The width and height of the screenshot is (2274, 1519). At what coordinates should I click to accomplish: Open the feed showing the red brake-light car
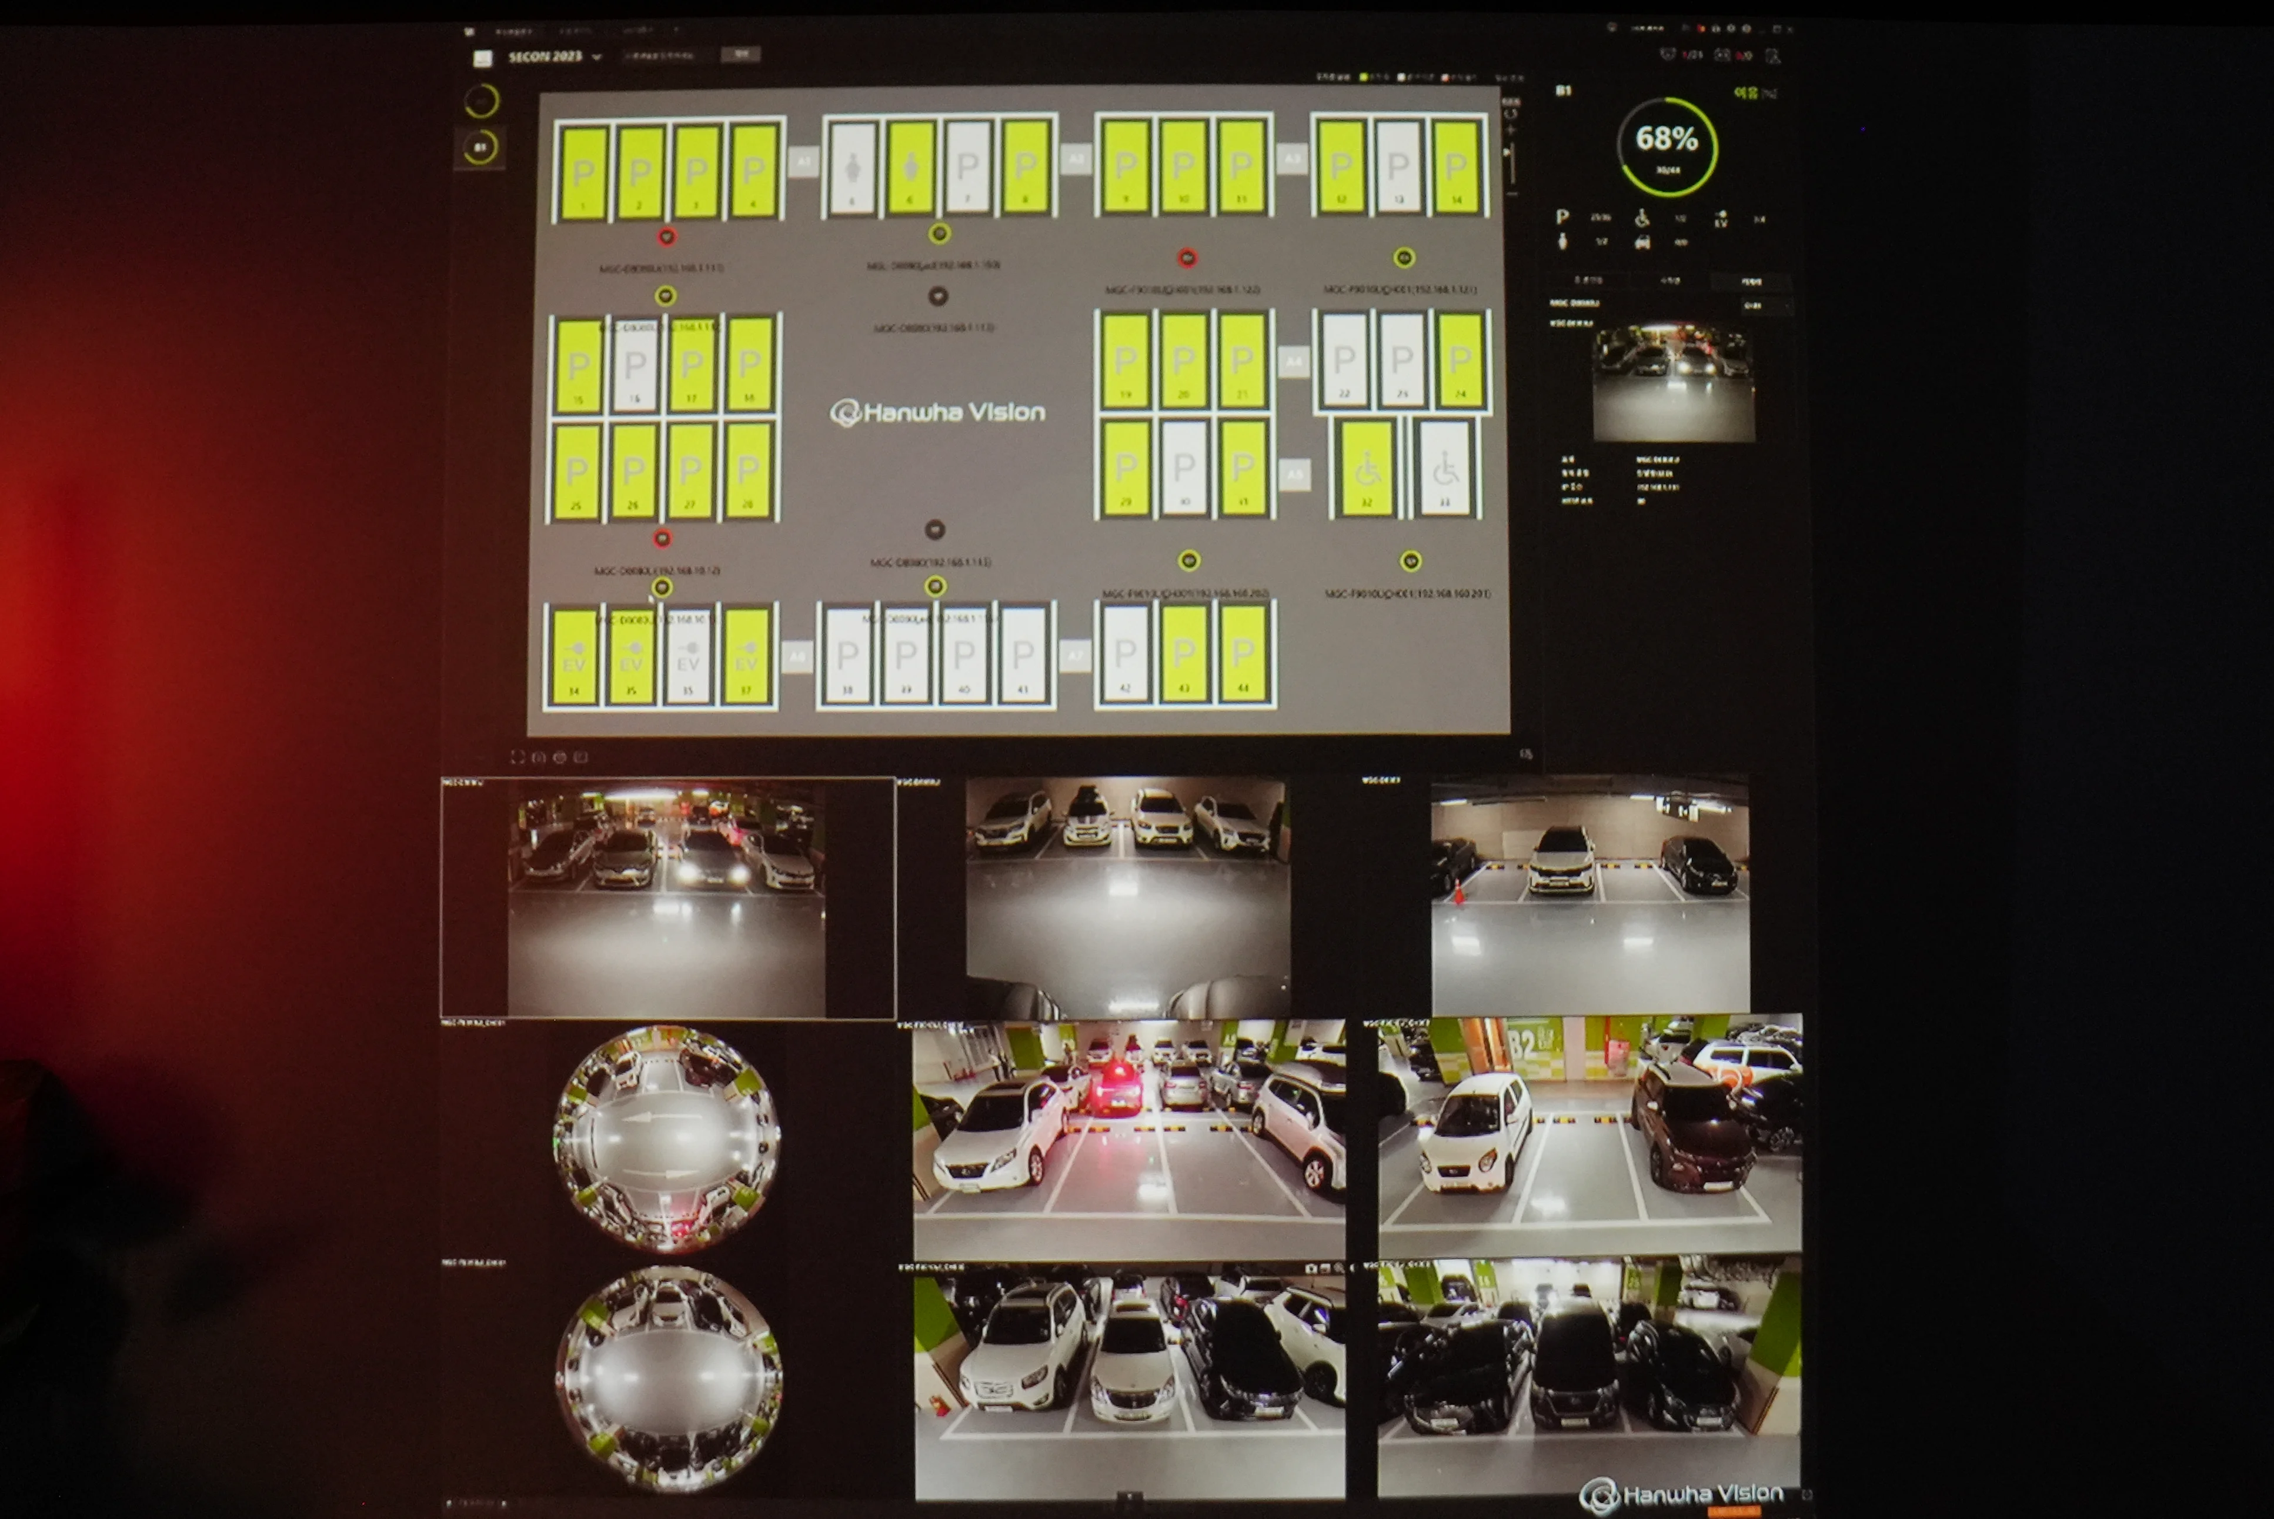(1129, 1139)
